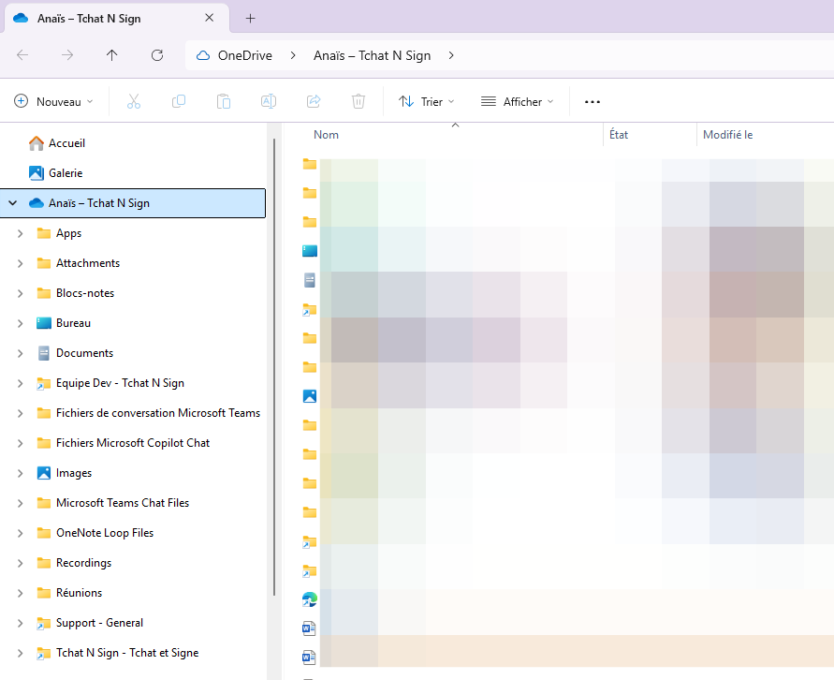This screenshot has height=680, width=834.
Task: Select Blocs-notes folder in sidebar
Action: [x=85, y=293]
